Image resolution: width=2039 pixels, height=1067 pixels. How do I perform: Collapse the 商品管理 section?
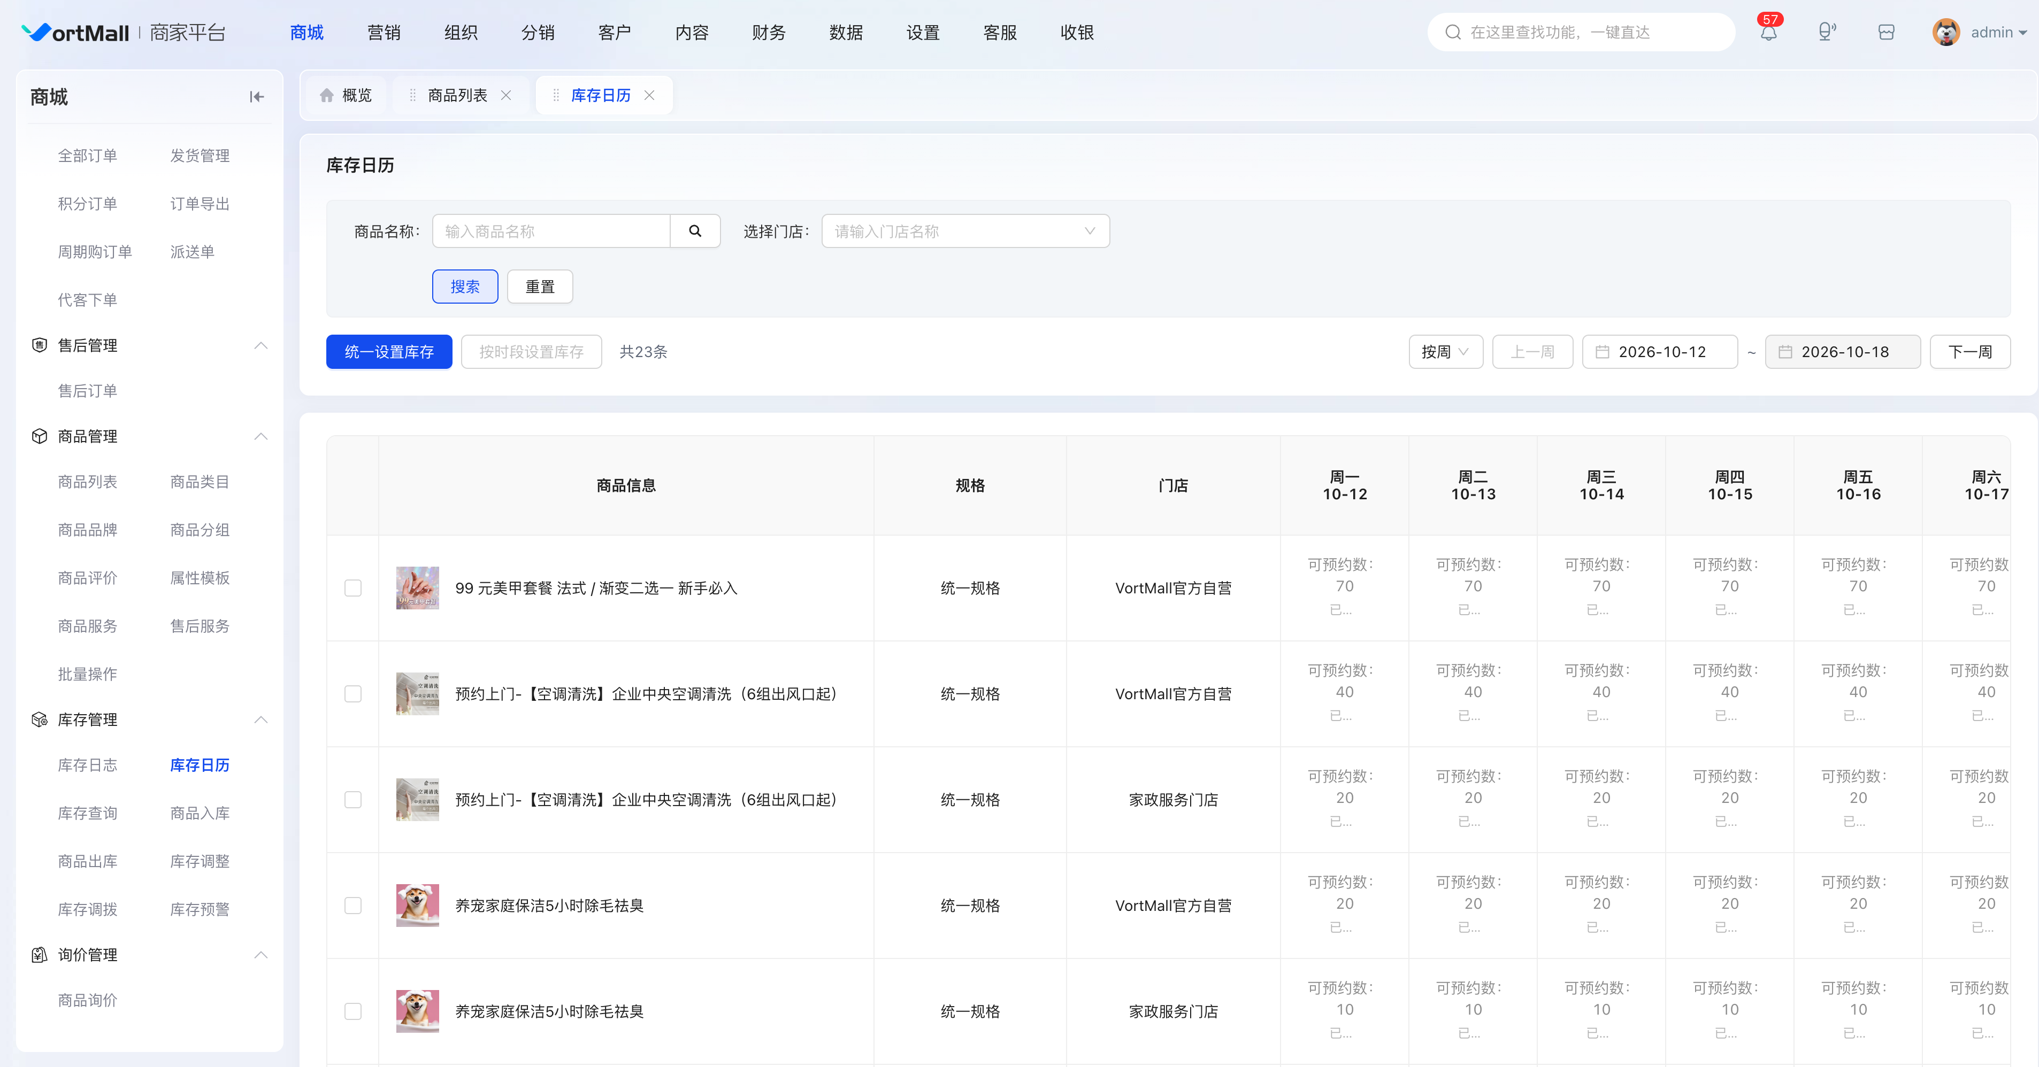pyautogui.click(x=260, y=436)
